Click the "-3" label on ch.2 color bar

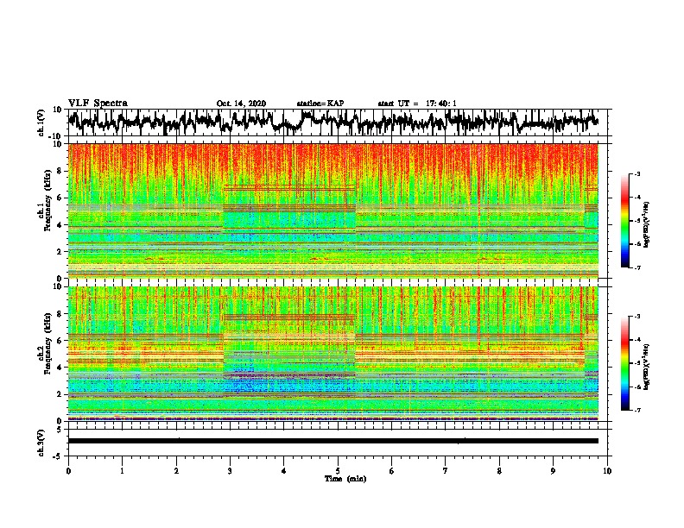pyautogui.click(x=637, y=316)
